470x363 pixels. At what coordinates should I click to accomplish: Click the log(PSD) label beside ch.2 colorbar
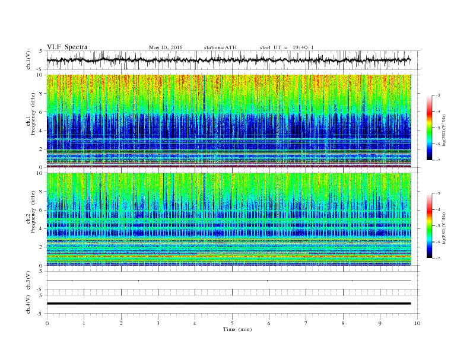coord(444,228)
